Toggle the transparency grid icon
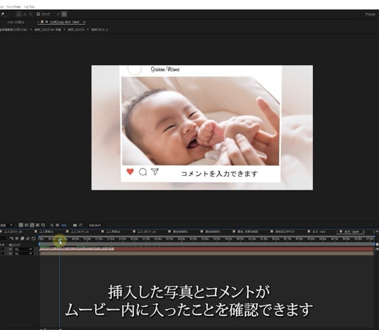The image size is (379, 330). point(27,225)
